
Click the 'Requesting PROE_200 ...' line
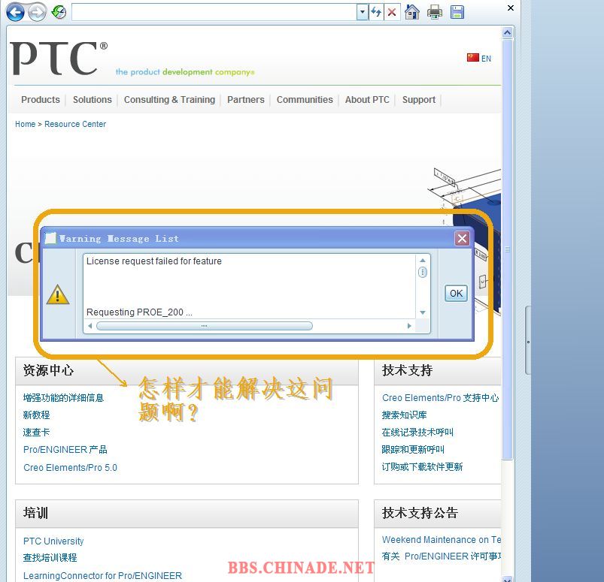(x=139, y=312)
